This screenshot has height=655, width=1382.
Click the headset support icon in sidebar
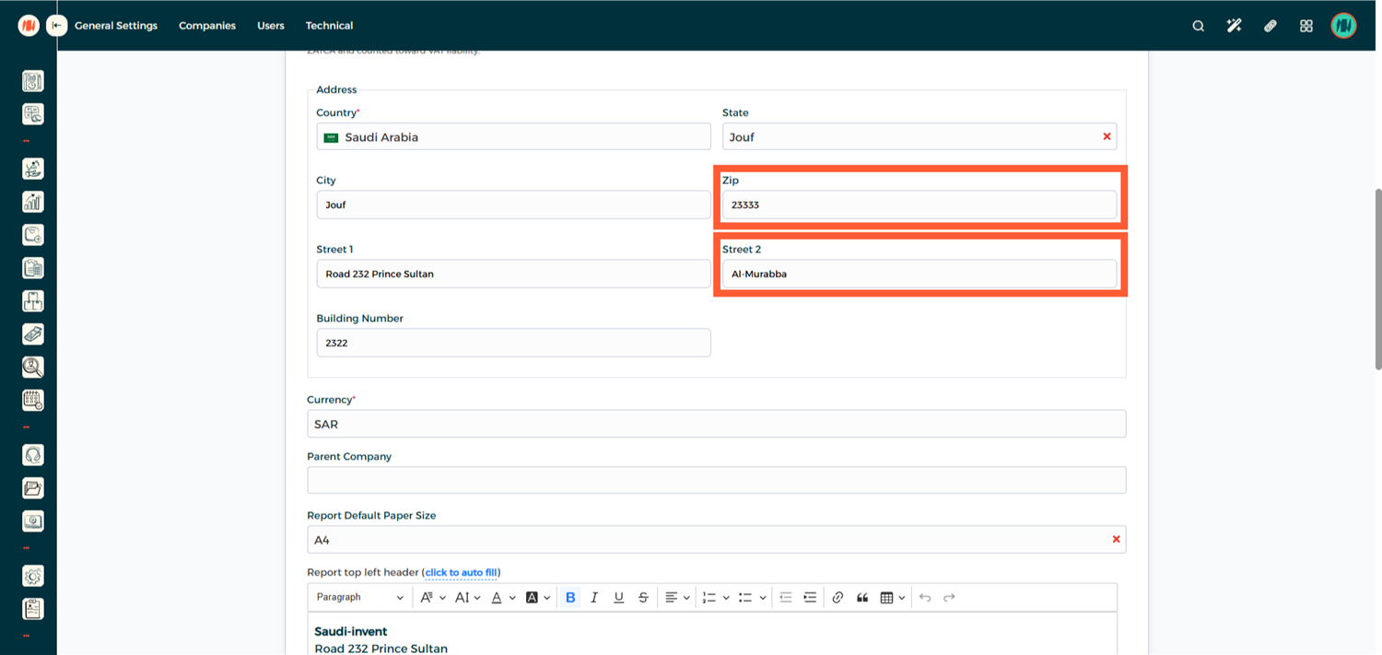coord(32,455)
